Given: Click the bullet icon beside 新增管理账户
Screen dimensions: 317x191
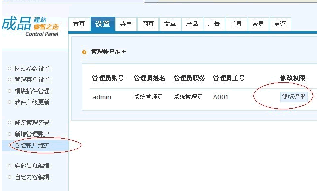Looking at the screenshot, I should pyautogui.click(x=9, y=134).
